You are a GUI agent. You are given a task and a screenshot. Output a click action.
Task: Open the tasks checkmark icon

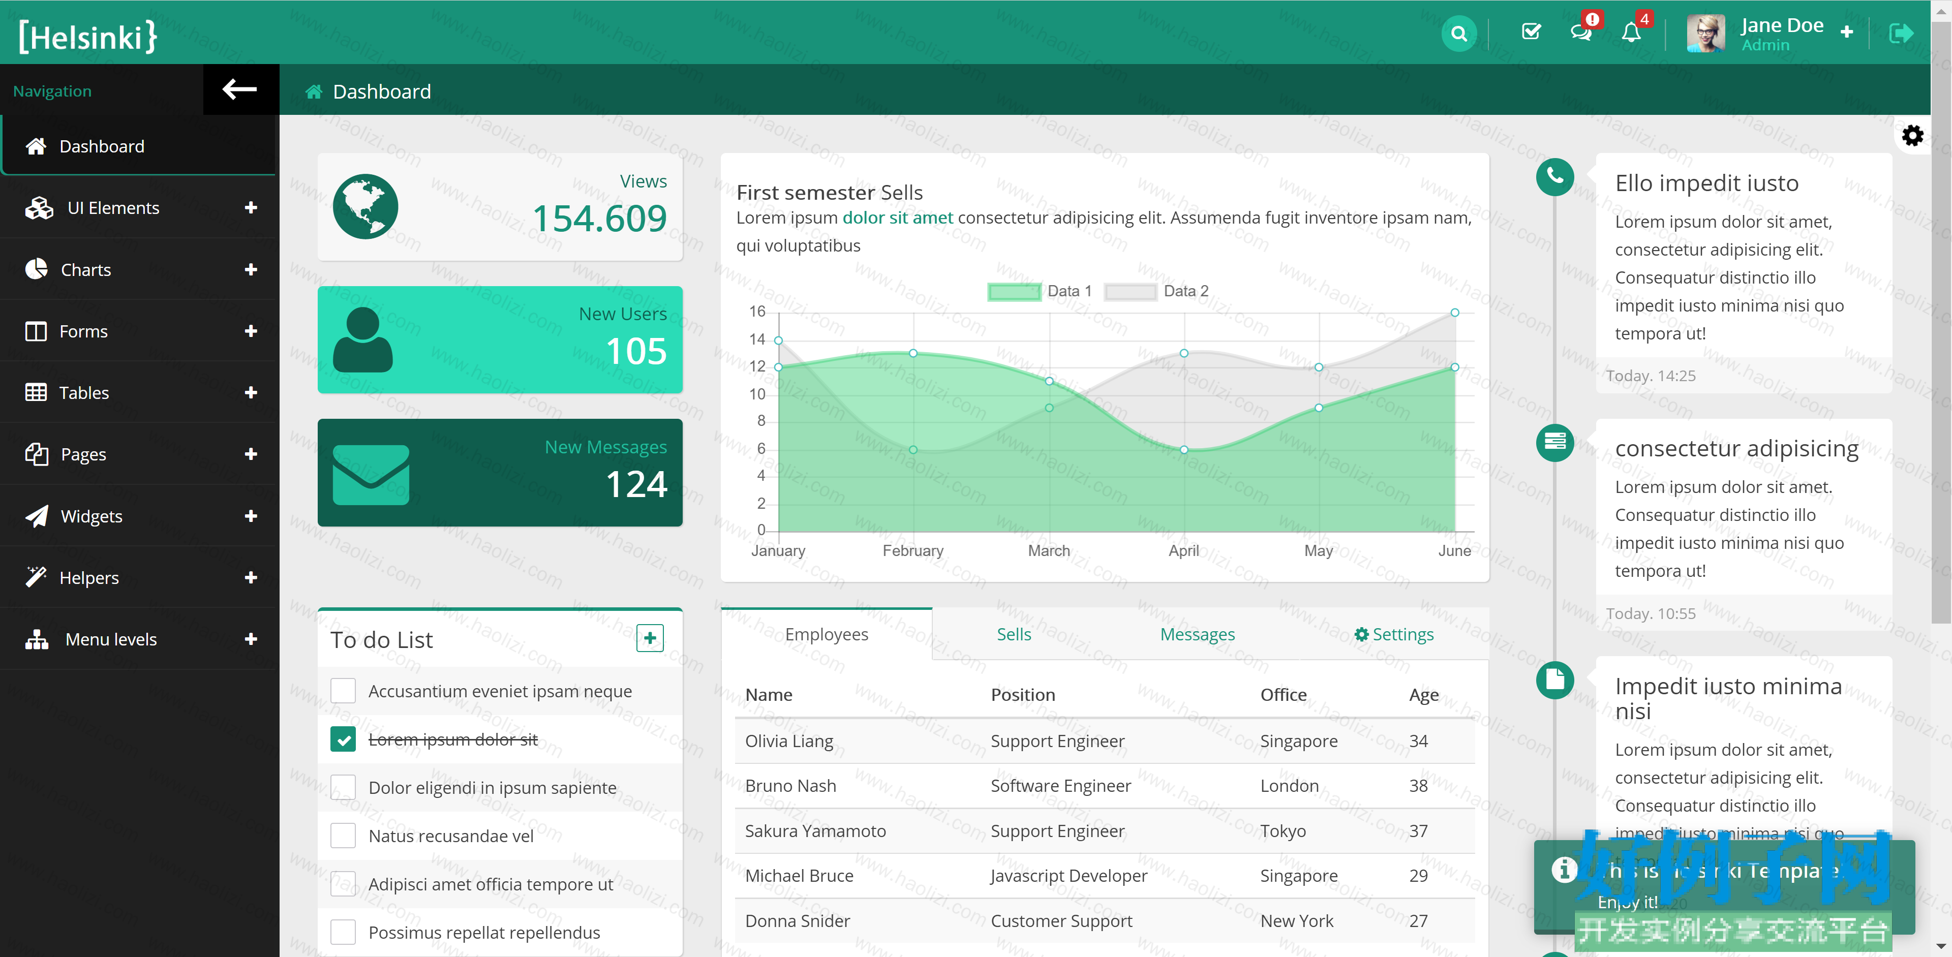pyautogui.click(x=1531, y=32)
